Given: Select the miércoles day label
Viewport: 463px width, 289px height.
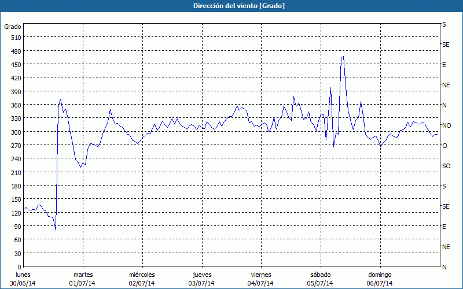Looking at the screenshot, I should [x=142, y=275].
